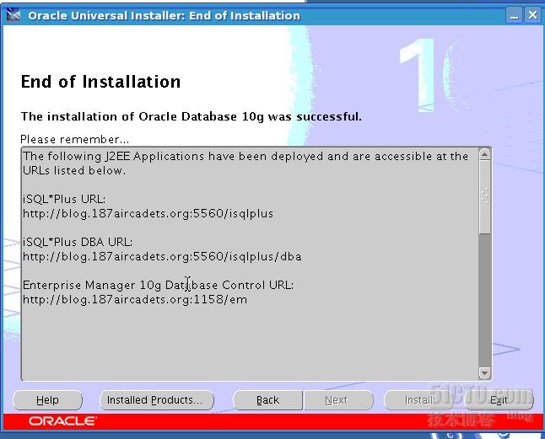Minimize the Oracle Universal Installer window
The image size is (545, 439).
pos(514,15)
